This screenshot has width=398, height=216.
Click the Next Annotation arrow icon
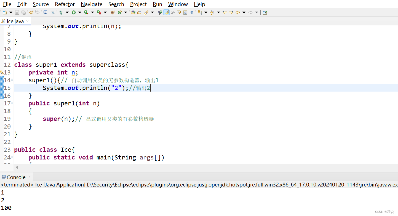point(200,12)
